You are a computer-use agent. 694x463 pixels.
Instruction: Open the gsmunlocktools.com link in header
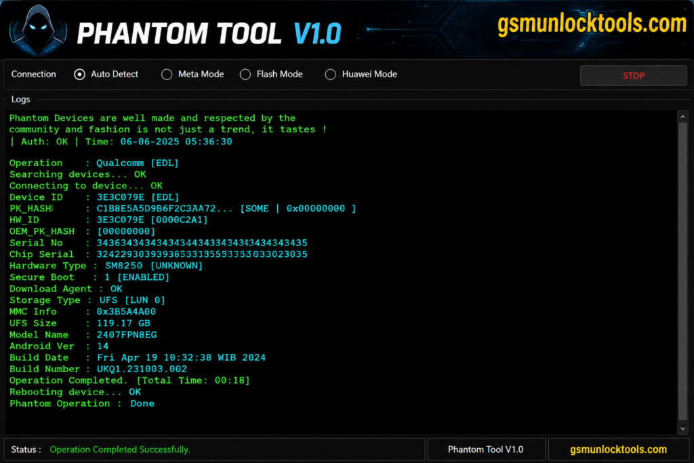point(592,24)
